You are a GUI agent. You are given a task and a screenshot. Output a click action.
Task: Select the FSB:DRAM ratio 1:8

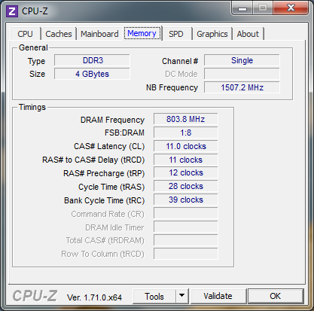click(186, 133)
